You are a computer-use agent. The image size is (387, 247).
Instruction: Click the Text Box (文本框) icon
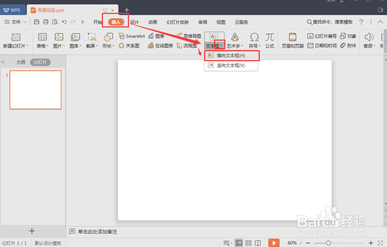pos(214,37)
